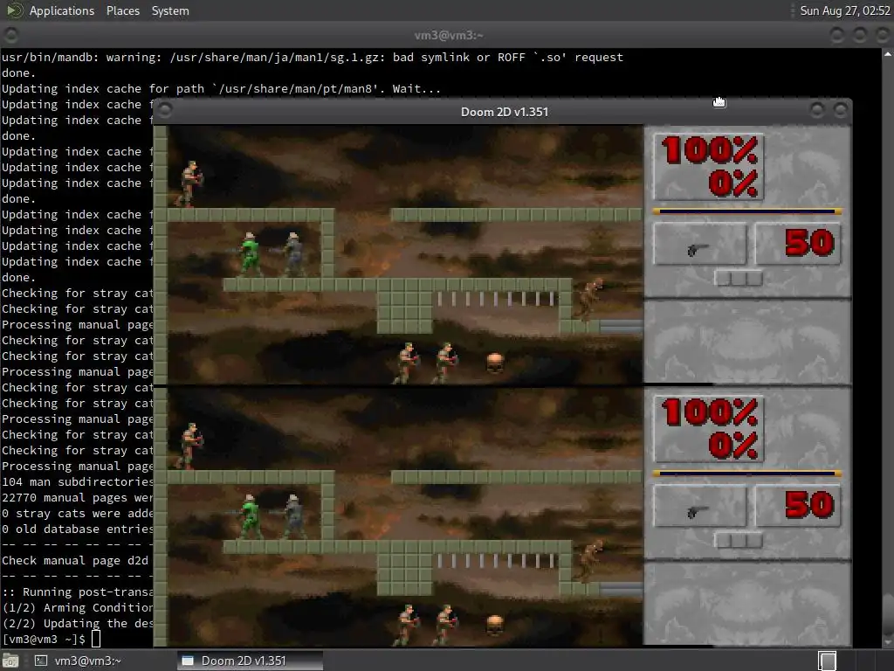
Task: Click the terminal scrollbar down arrow
Action: coord(888,642)
